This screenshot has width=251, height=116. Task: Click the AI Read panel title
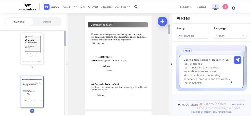183,18
